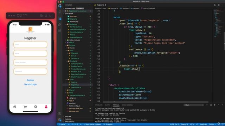Image resolution: width=225 pixels, height=126 pixels.
Task: Tap Home icon in phone tab bar
Action: [x=15, y=107]
